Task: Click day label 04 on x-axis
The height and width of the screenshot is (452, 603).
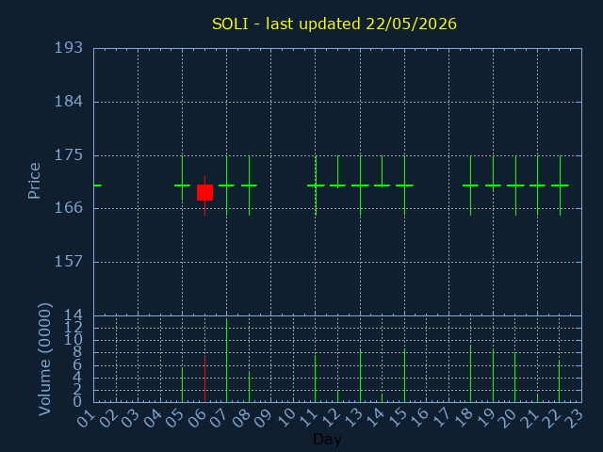Action: (x=153, y=417)
